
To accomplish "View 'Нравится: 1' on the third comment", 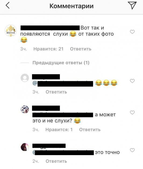I will click(x=59, y=130).
